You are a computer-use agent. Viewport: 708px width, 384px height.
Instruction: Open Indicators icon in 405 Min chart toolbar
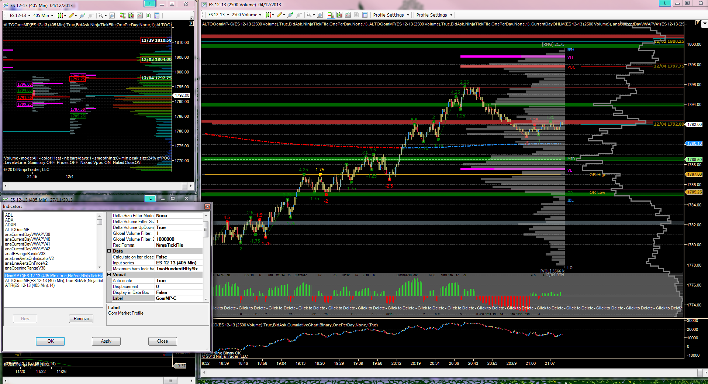139,16
